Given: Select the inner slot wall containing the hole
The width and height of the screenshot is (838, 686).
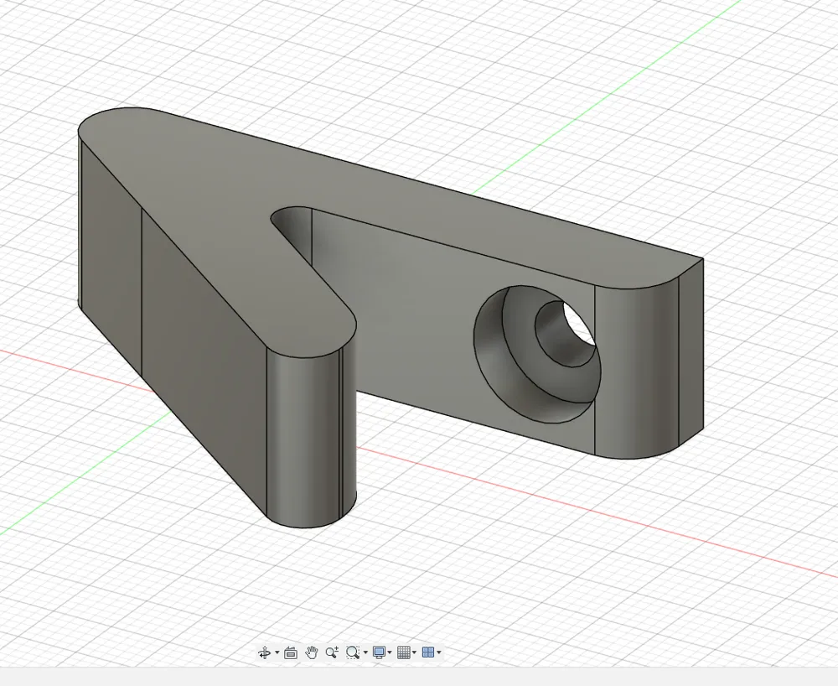Looking at the screenshot, I should pos(416,321).
